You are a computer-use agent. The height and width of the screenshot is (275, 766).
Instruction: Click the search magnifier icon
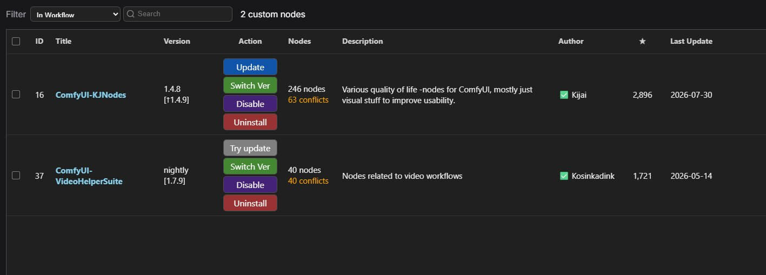coord(130,14)
